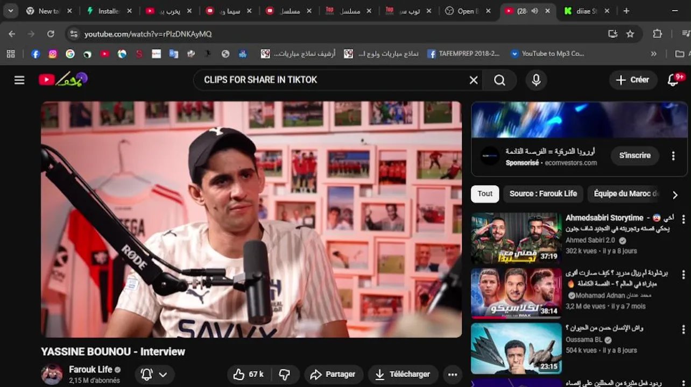Open the YouTube bookmark icon
691x387 pixels.
(x=104, y=54)
